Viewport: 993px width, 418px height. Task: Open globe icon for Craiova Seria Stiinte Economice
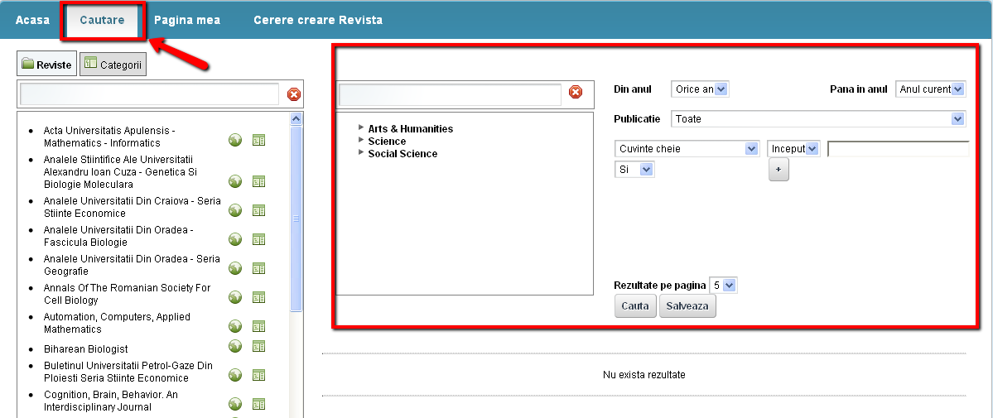[235, 210]
